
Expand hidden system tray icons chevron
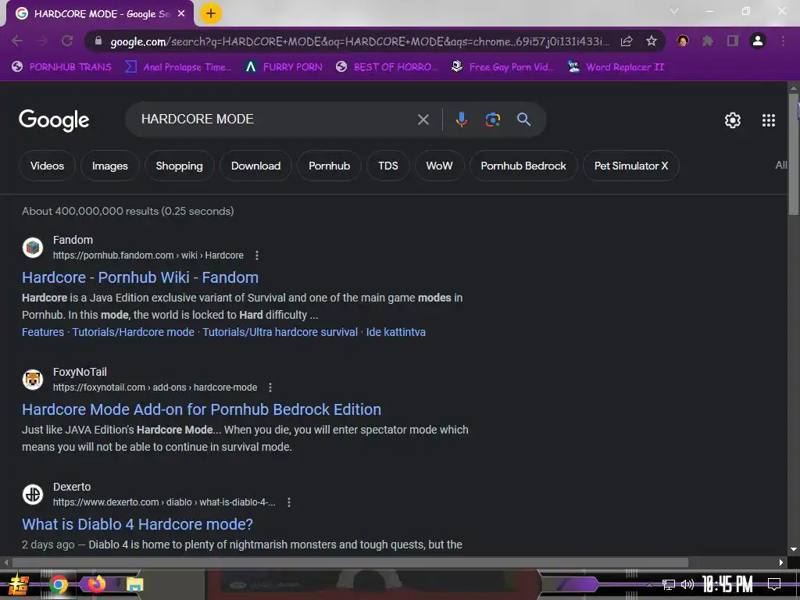point(649,584)
